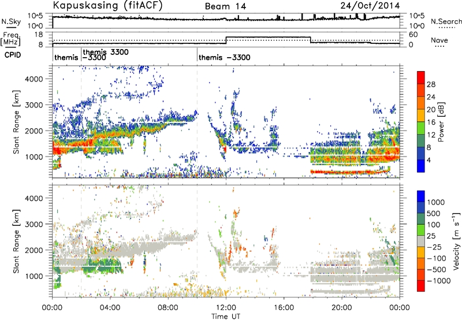Click the '12:00' time axis label
Screen dimensions: 462x320
tap(226, 308)
